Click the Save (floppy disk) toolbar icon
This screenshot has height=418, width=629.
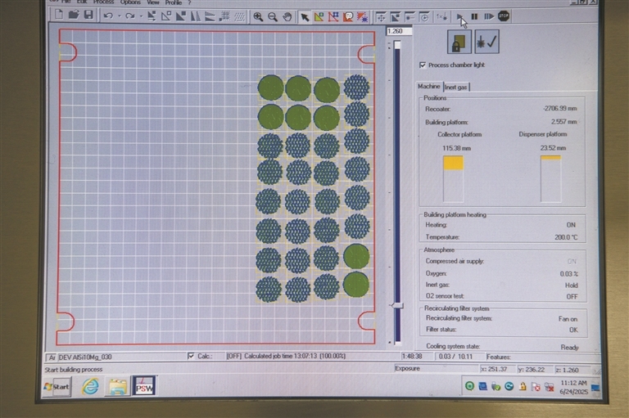tap(88, 16)
